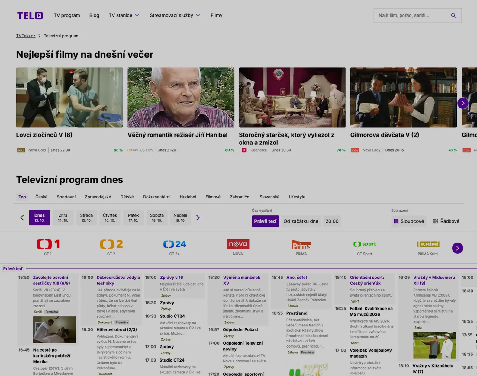Switch to the Dokumentární tab
Screen dimensions: 477x376
coord(156,197)
